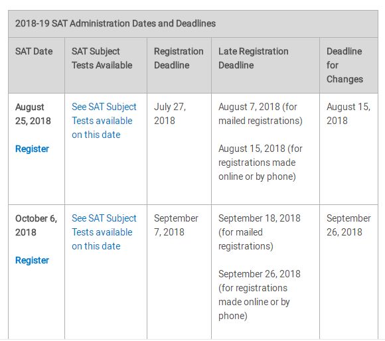The height and width of the screenshot is (341, 385).
Task: Click August 7, 2018 mailed registrations text
Action: [260, 114]
